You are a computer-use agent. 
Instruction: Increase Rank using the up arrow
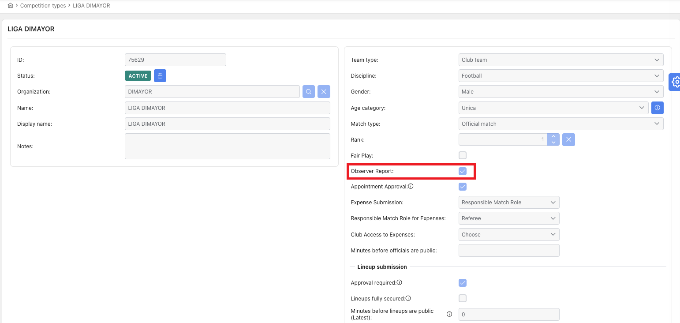pos(553,137)
